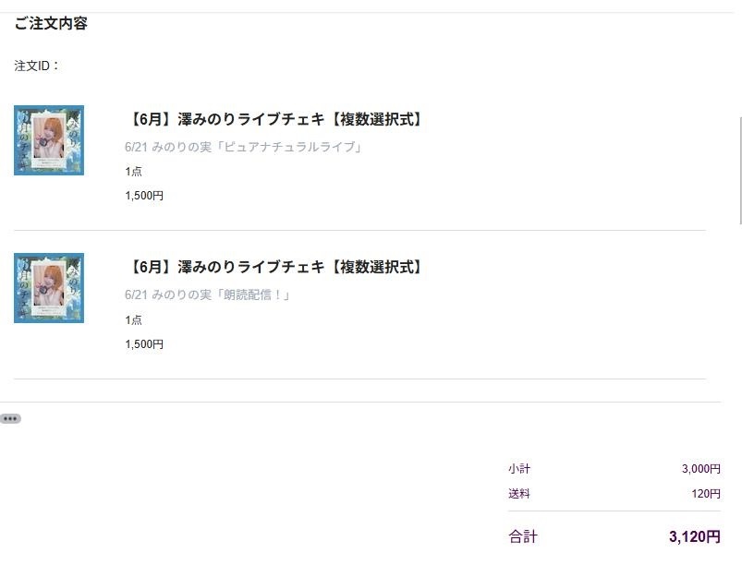Click first product thumbnail for ピュアナチュラルライブ
Screen dimensions: 742x565
click(x=49, y=140)
